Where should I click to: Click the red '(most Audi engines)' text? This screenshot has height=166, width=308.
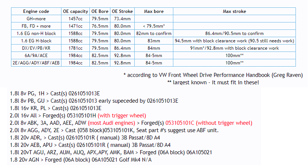111,123
